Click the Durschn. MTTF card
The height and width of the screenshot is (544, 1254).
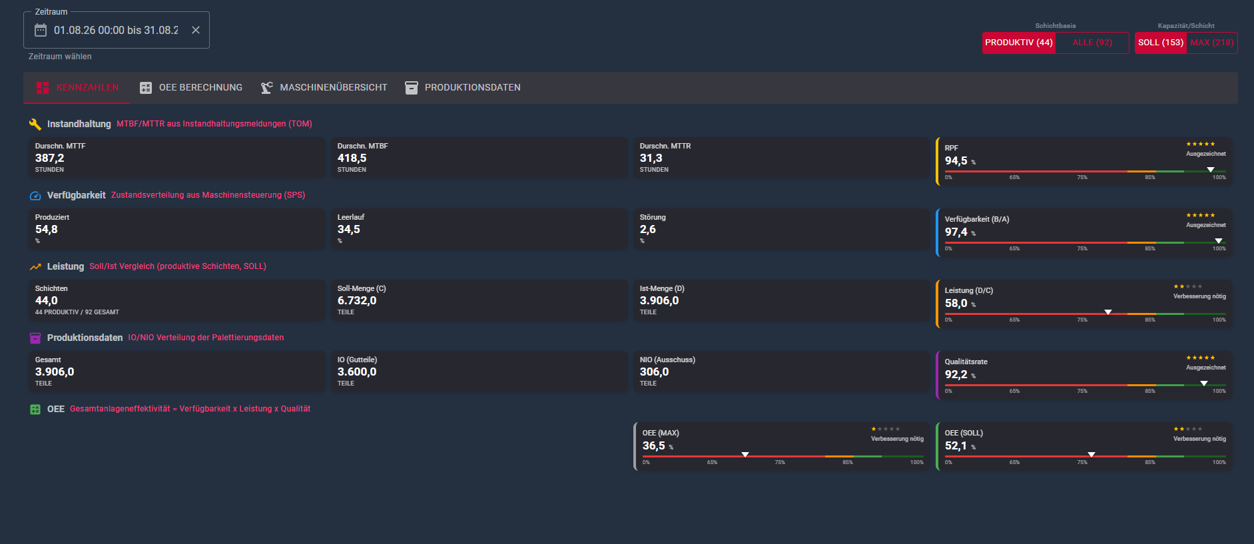click(177, 158)
